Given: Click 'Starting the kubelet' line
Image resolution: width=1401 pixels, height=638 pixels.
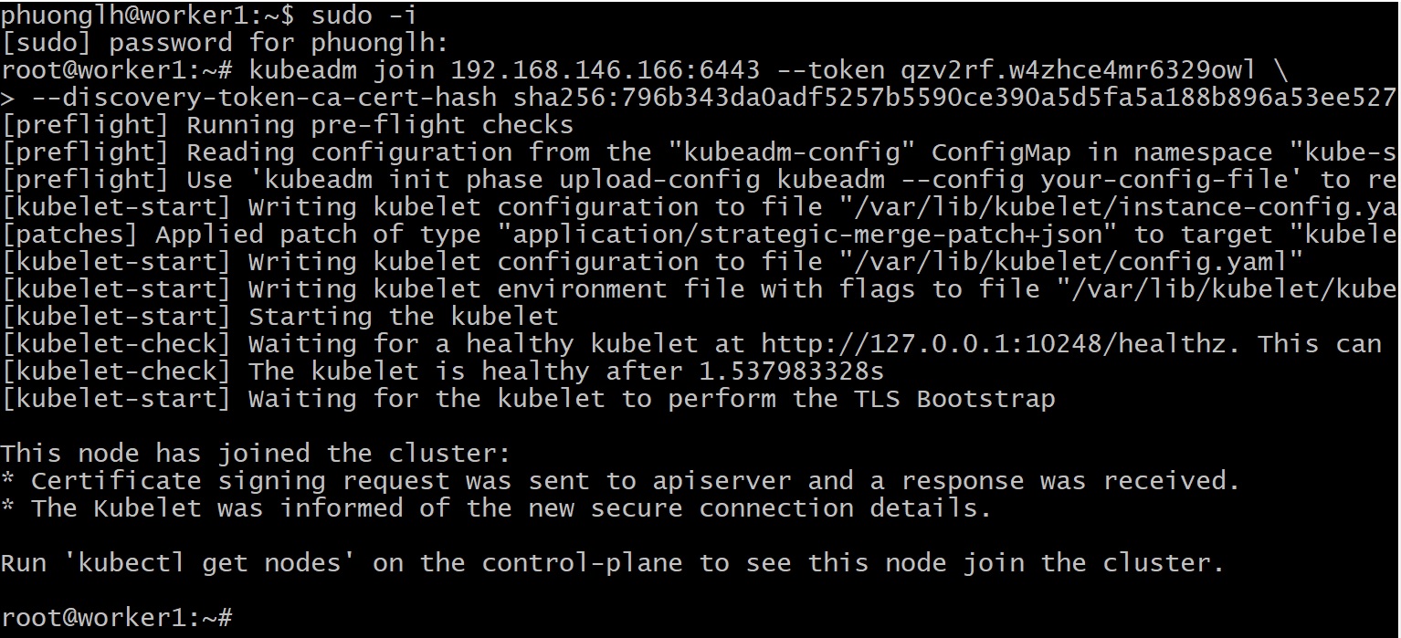Looking at the screenshot, I should [x=403, y=317].
